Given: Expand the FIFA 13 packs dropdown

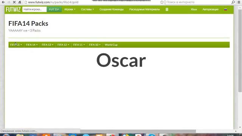Looking at the screenshot, I should click(48, 45).
